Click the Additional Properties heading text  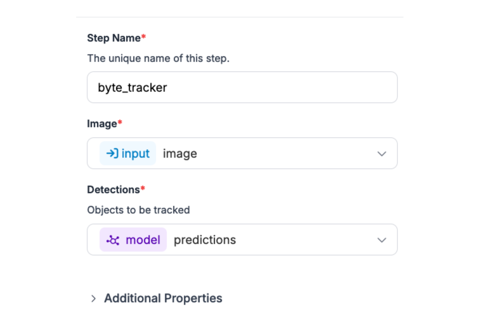(x=163, y=298)
